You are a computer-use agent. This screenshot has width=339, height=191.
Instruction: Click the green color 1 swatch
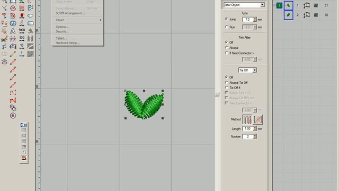click(279, 5)
